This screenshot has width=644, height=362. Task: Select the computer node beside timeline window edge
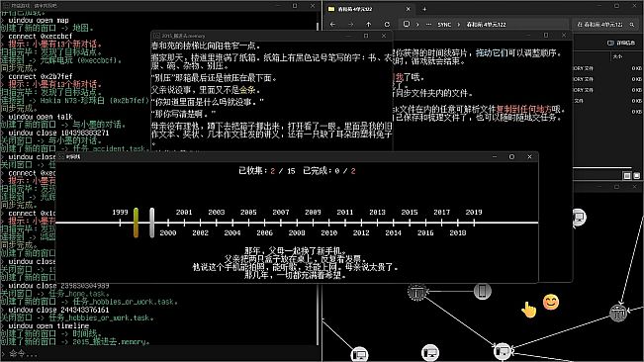point(579,218)
